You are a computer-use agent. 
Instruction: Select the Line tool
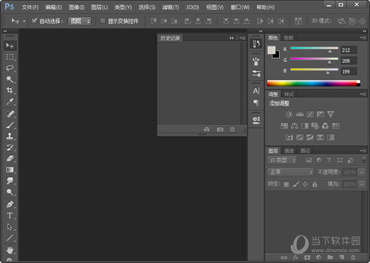(x=9, y=238)
